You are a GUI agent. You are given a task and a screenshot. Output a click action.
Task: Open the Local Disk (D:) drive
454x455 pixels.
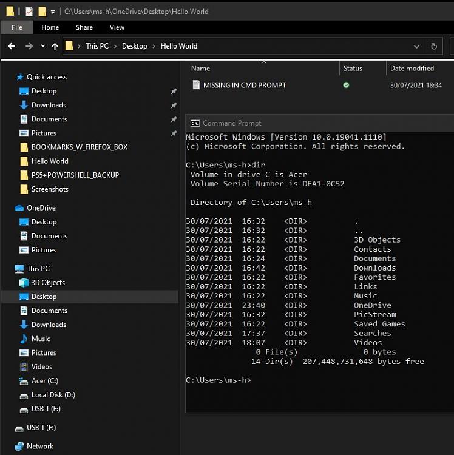[x=53, y=395]
